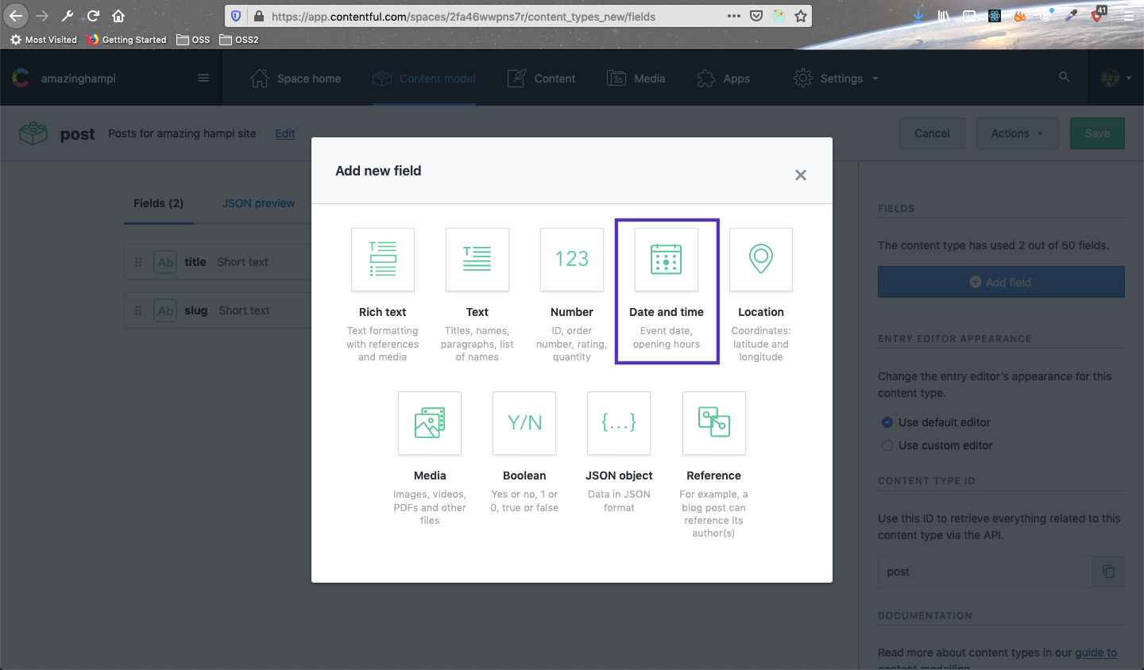Grab the drag handle of title field
Screen dimensions: 1144x670
pos(138,262)
